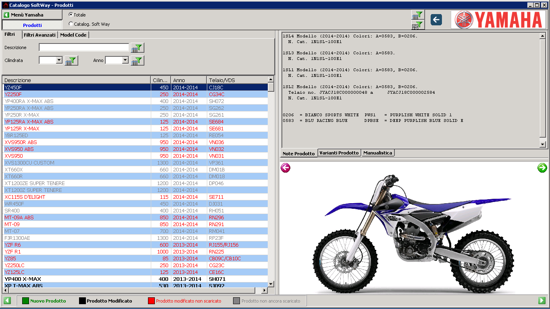Image resolution: width=550 pixels, height=309 pixels.
Task: Sort by the Cilin... column header
Action: pyautogui.click(x=161, y=80)
